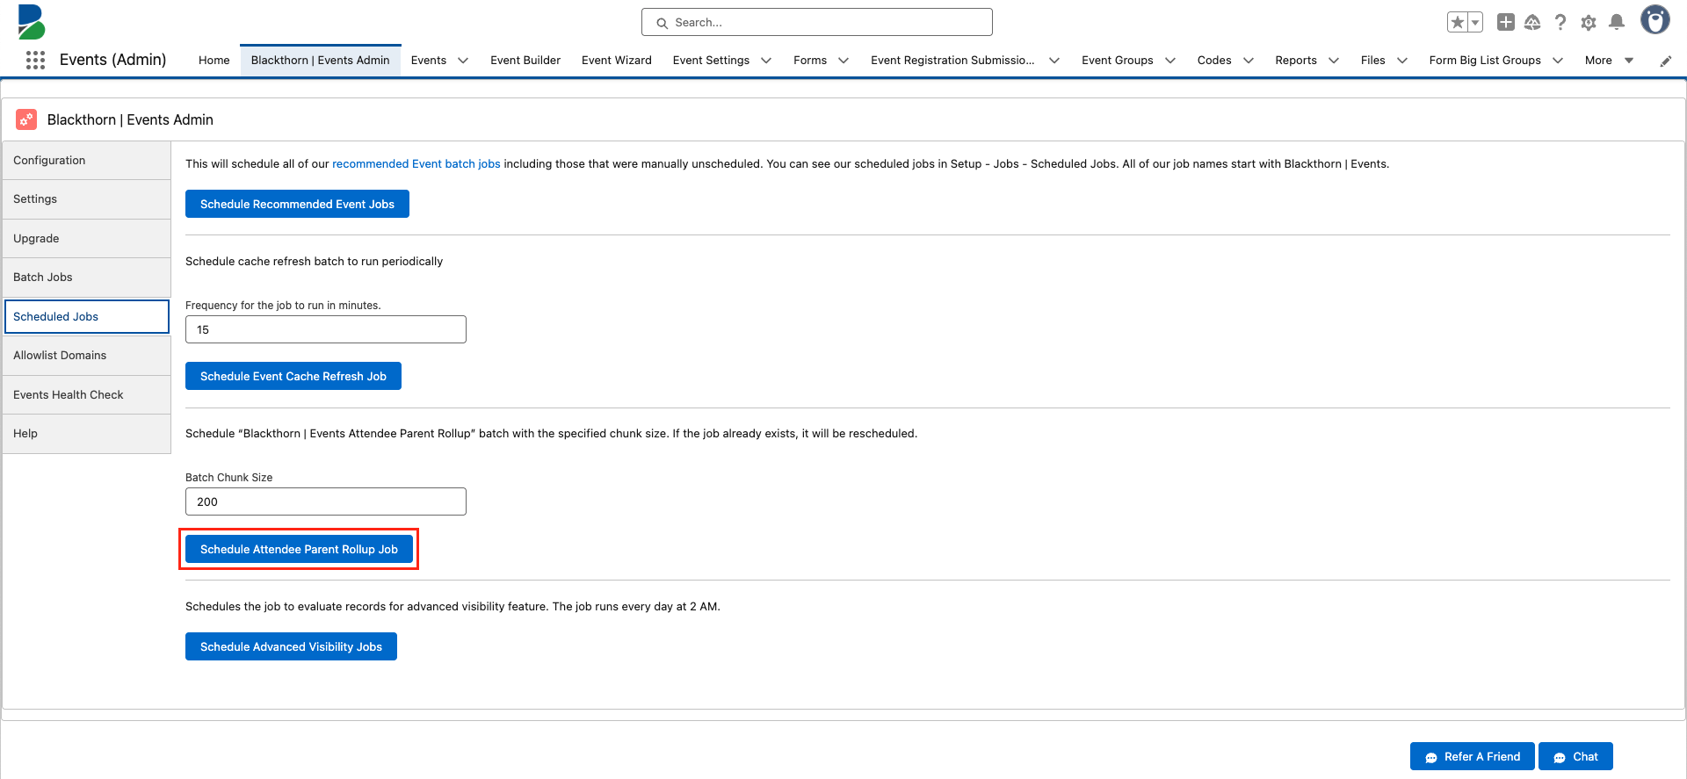Viewport: 1687px width, 779px height.
Task: Click the pencil edit navigation icon
Action: pos(1665,61)
